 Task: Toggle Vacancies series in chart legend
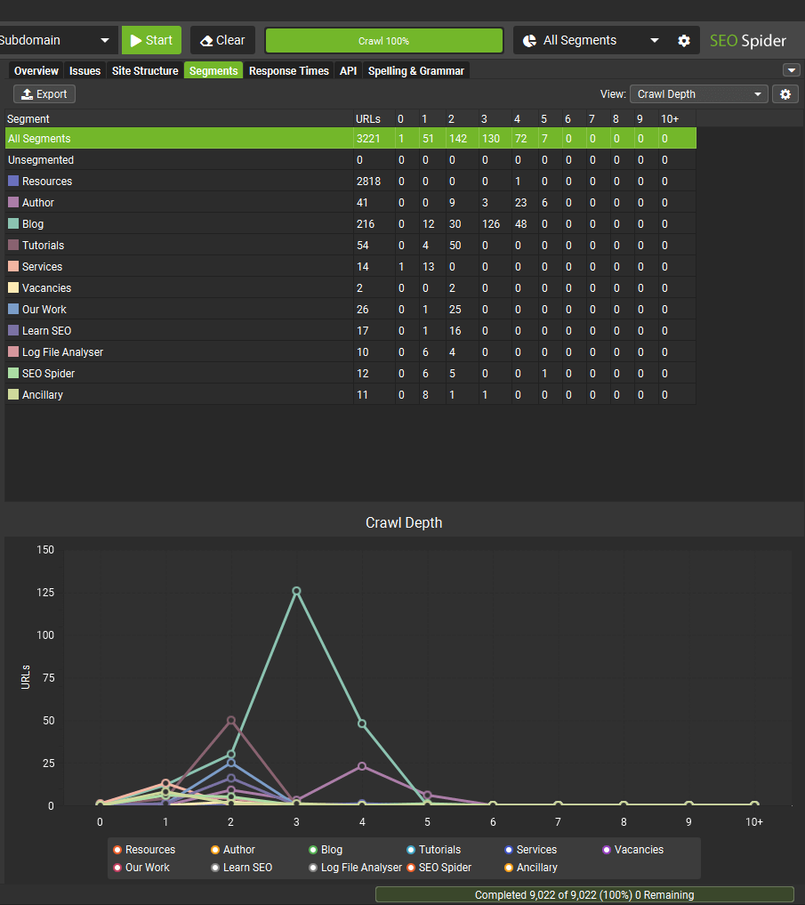(x=633, y=850)
